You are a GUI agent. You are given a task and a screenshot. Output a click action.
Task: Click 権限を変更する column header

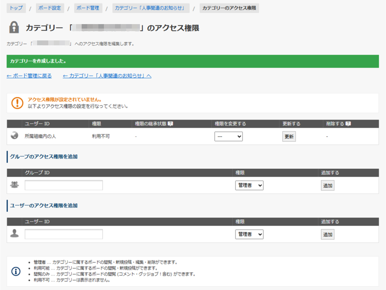coord(230,124)
